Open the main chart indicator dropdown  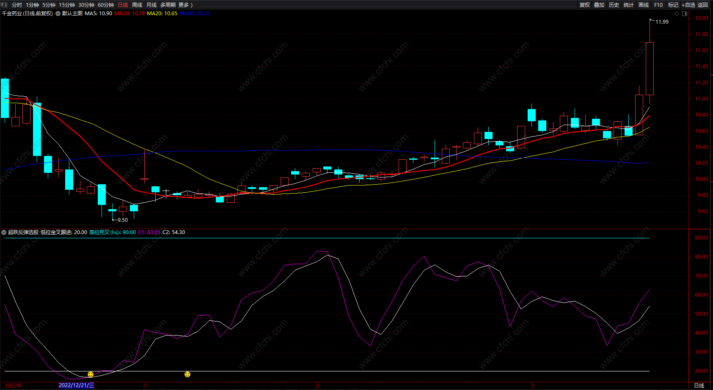click(58, 14)
